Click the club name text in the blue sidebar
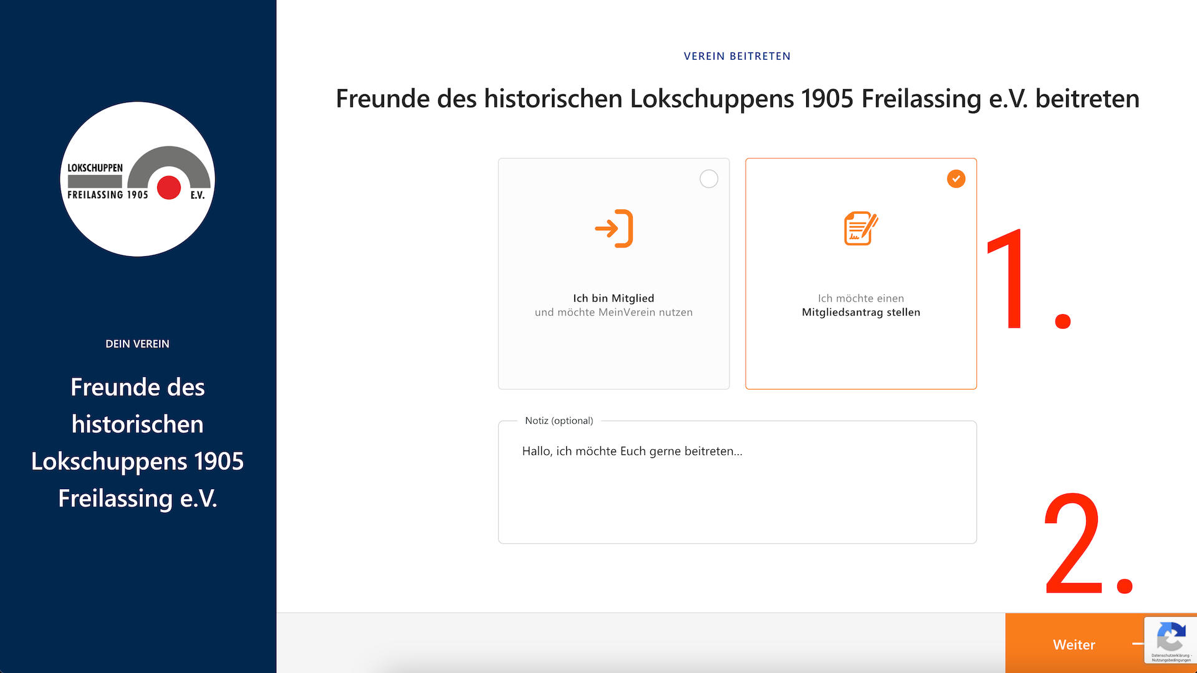The width and height of the screenshot is (1197, 673). pyautogui.click(x=137, y=442)
